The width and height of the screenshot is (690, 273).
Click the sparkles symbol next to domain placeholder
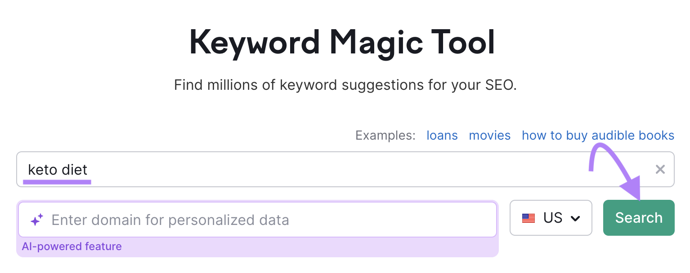tap(36, 220)
